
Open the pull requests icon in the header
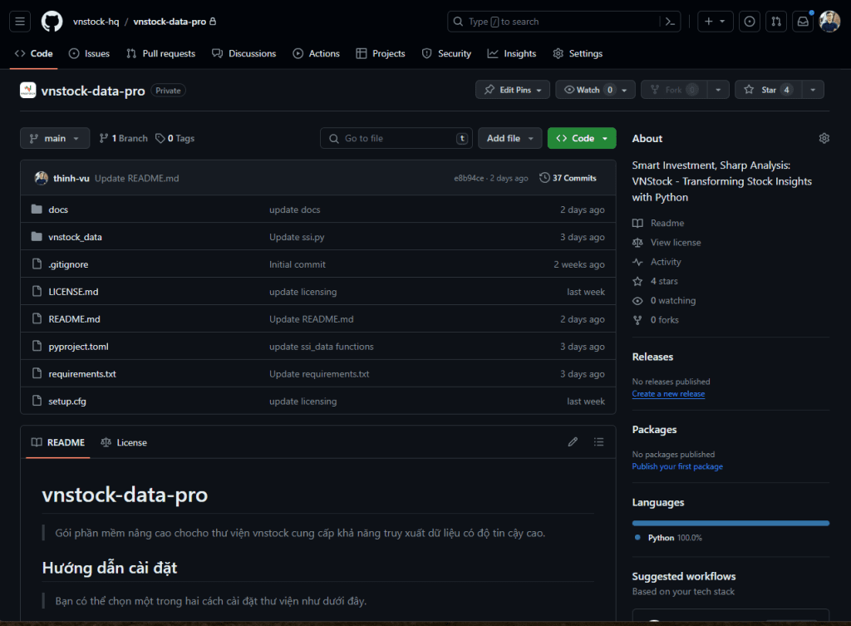pos(775,21)
